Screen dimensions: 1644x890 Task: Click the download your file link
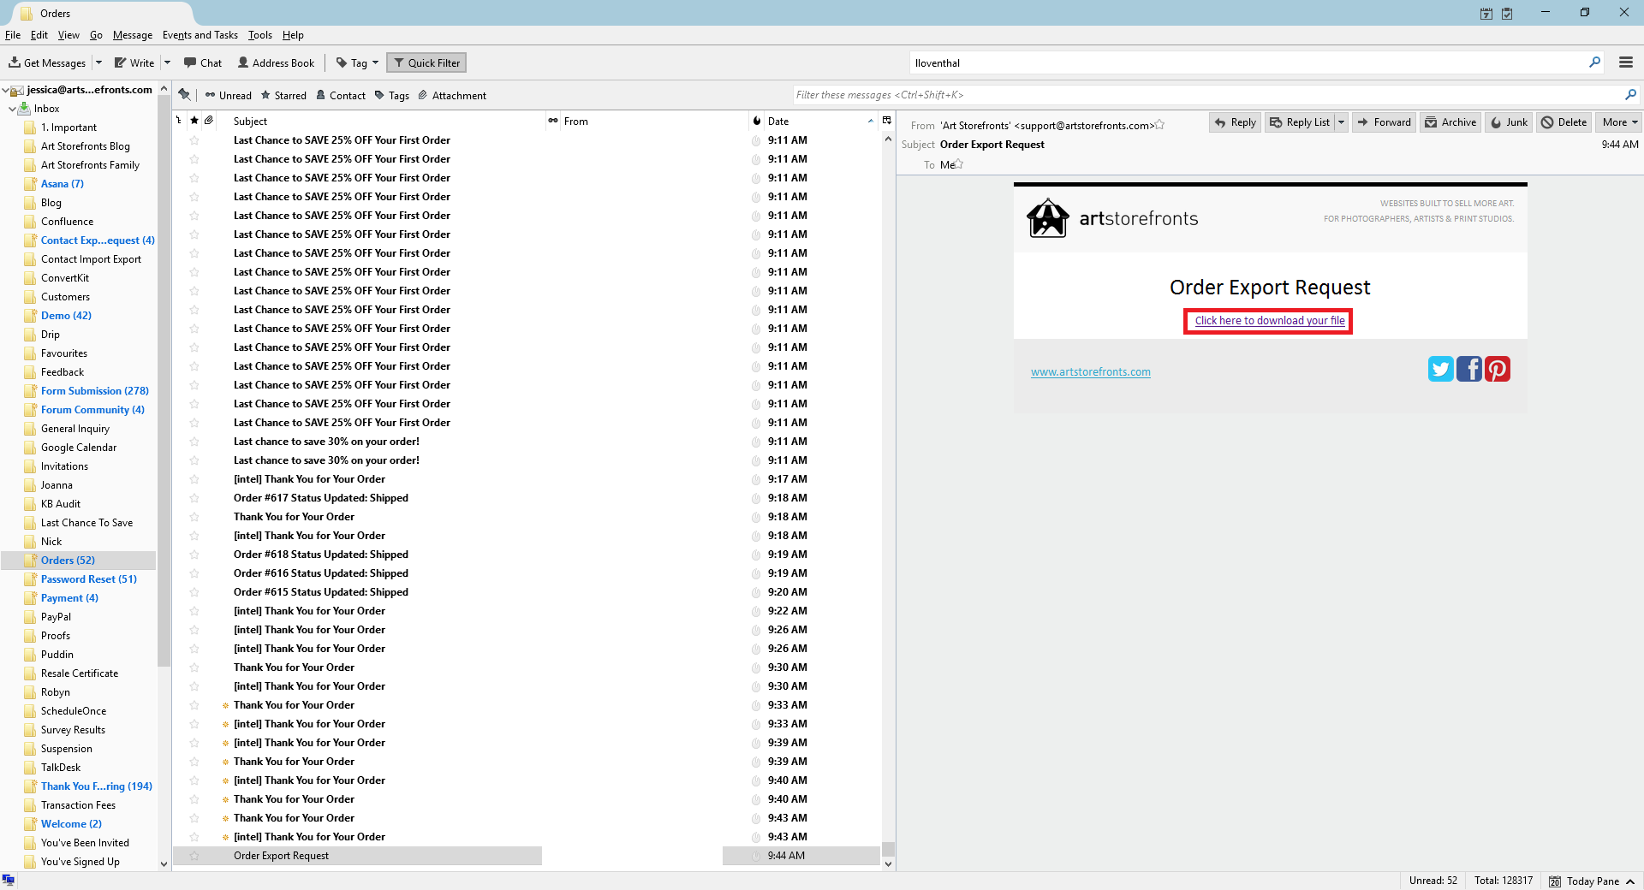[1269, 321]
